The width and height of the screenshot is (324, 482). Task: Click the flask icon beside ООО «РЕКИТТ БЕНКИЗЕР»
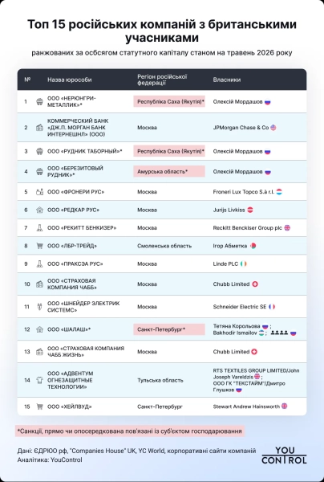[39, 228]
